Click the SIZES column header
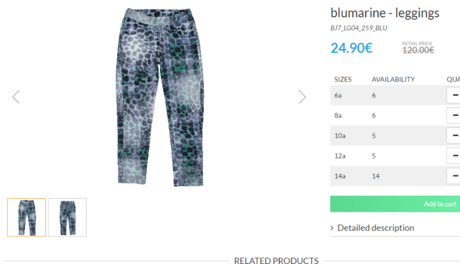Image resolution: width=460 pixels, height=264 pixels. tap(343, 79)
